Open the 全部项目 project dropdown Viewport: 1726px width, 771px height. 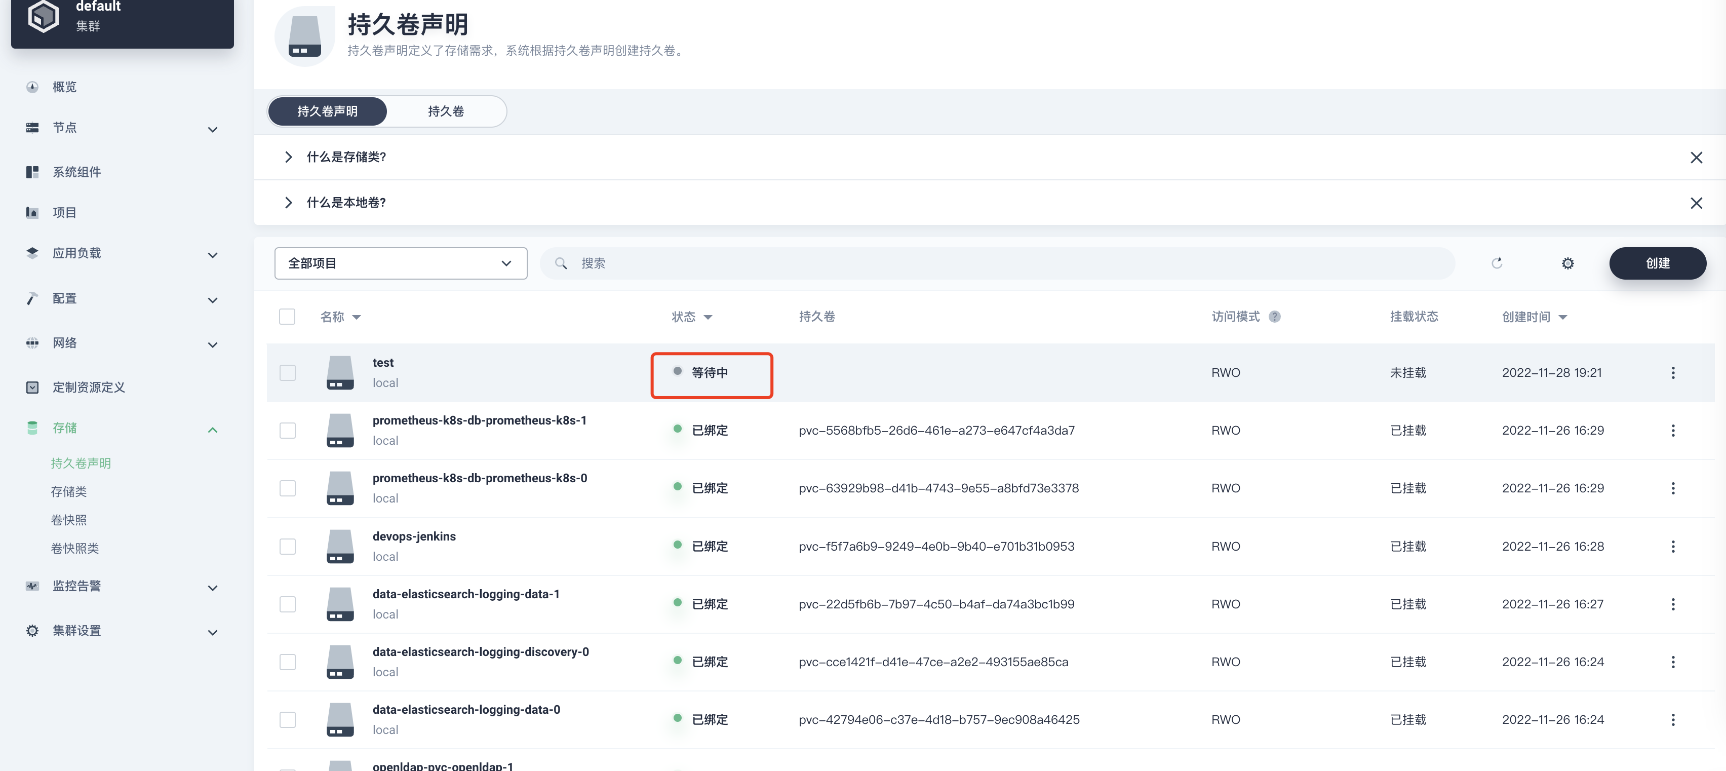[401, 263]
